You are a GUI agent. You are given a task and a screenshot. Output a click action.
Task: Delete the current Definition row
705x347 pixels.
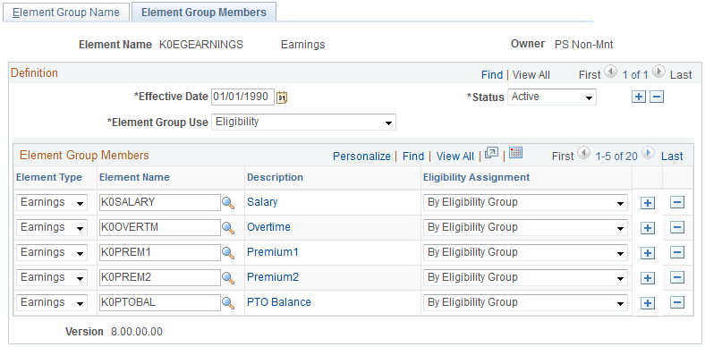click(x=657, y=97)
